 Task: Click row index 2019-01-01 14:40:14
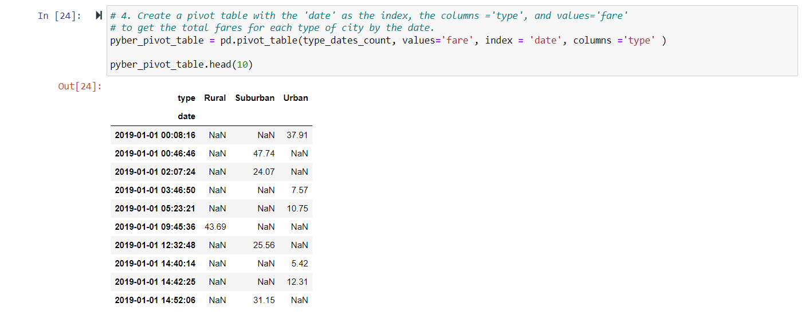(x=155, y=264)
